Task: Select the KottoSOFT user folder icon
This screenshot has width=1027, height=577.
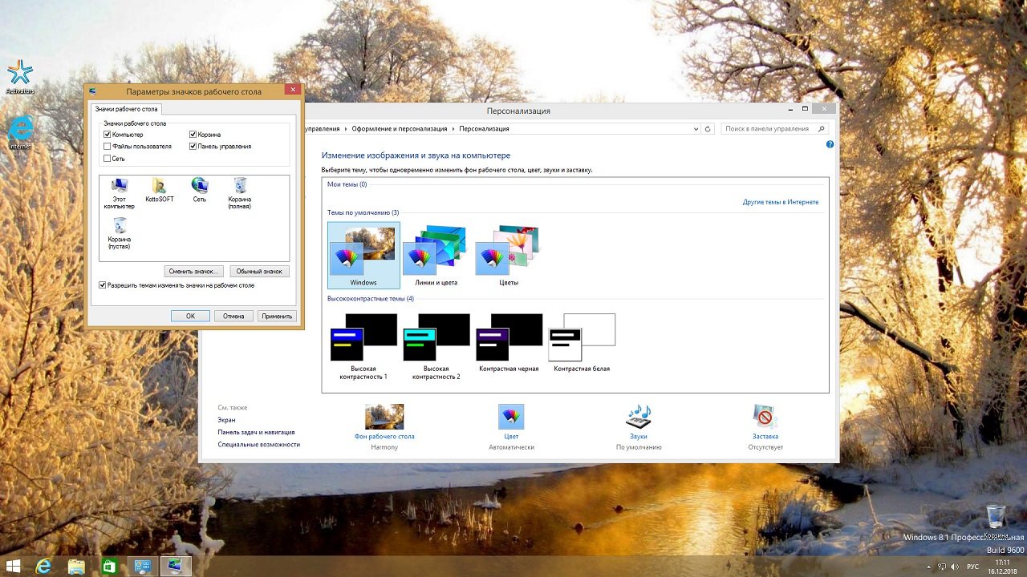Action: tap(159, 187)
